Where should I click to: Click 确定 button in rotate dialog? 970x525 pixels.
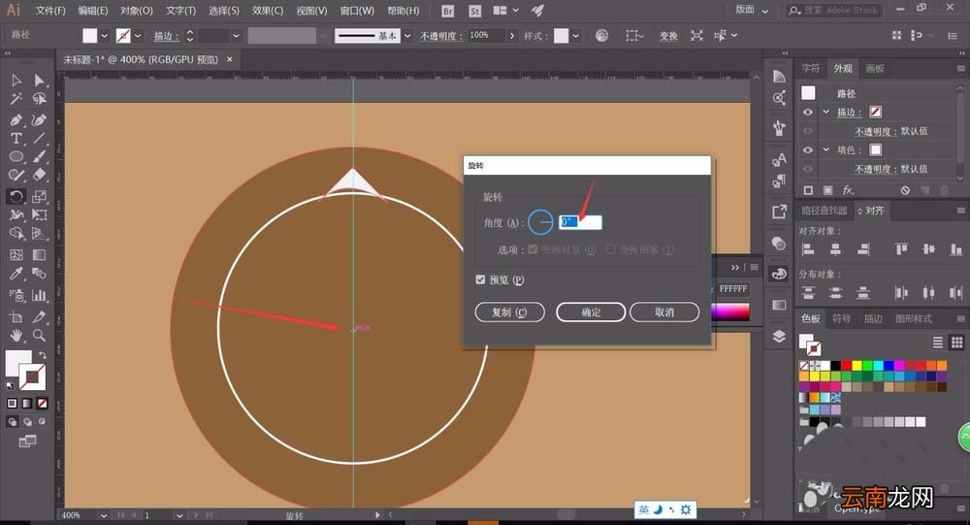(x=591, y=312)
